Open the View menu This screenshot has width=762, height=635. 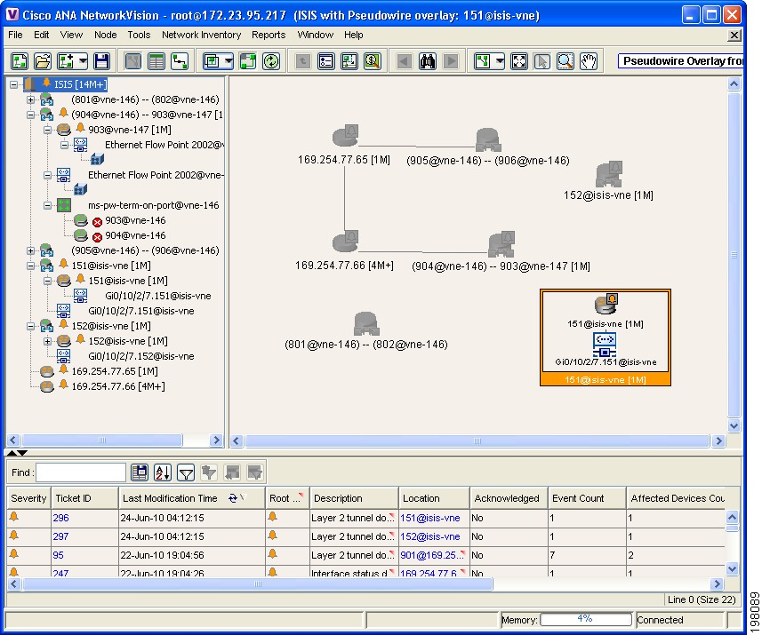(x=71, y=35)
